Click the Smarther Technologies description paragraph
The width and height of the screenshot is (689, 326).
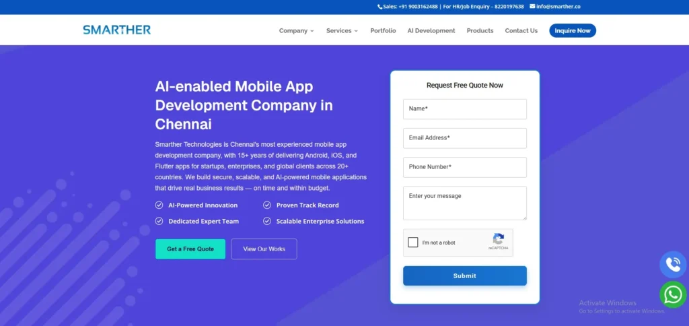tap(261, 166)
